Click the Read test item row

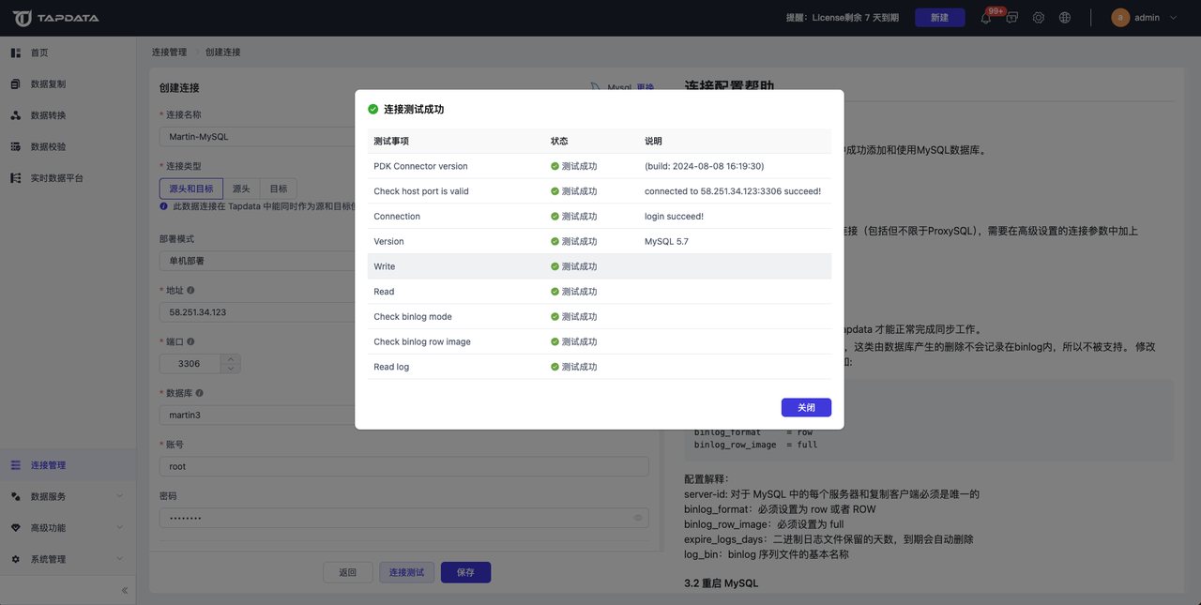point(599,292)
